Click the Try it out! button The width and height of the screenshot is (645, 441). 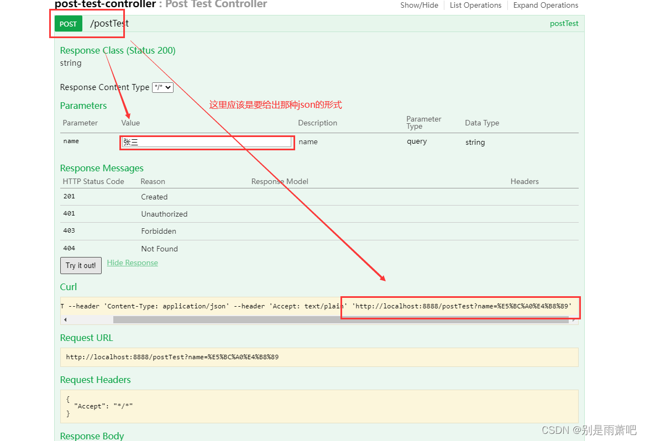point(81,265)
